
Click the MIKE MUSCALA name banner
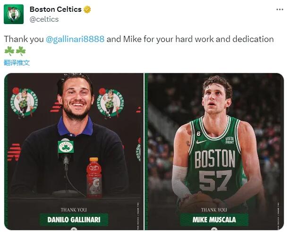[x=214, y=219]
